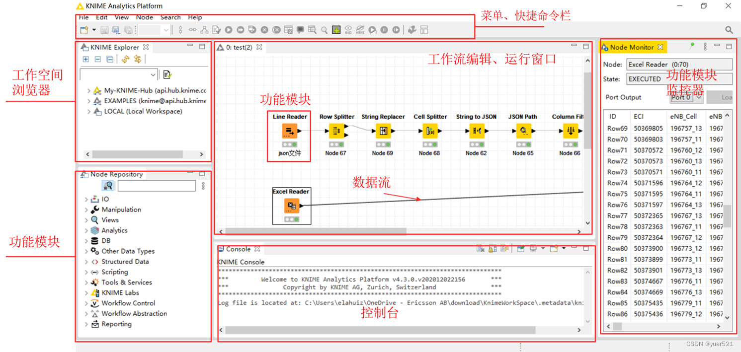The height and width of the screenshot is (352, 741).
Task: Select the Reporting category
Action: click(116, 324)
